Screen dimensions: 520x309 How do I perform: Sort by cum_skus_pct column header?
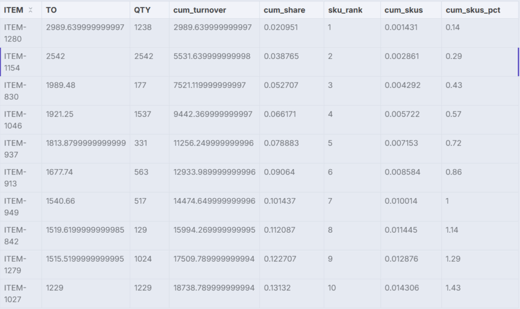coord(472,10)
